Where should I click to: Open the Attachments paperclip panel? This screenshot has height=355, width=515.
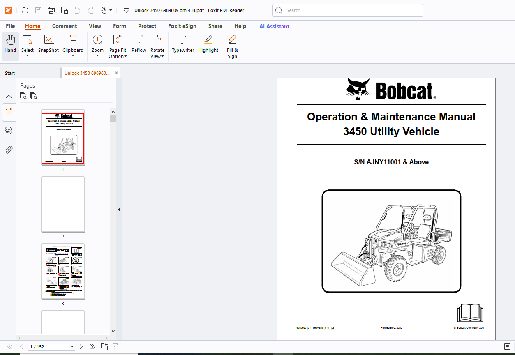[9, 149]
